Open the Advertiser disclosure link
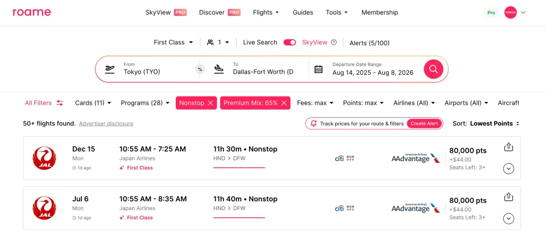 tap(106, 123)
